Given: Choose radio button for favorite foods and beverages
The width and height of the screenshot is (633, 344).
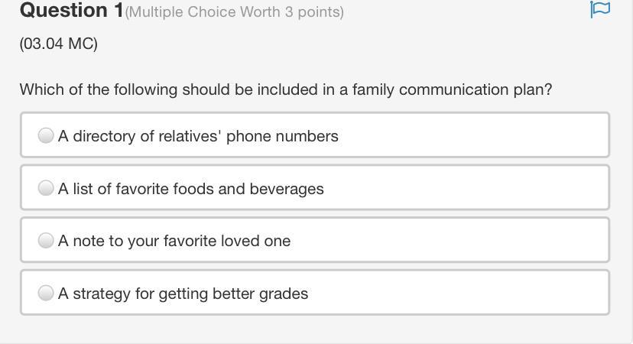Looking at the screenshot, I should click(46, 188).
